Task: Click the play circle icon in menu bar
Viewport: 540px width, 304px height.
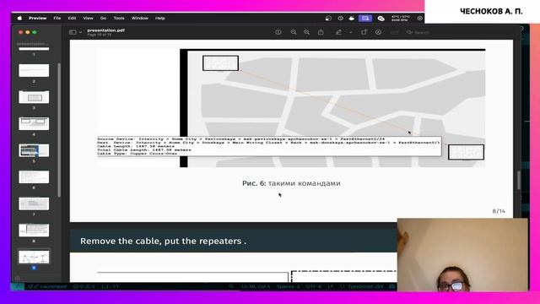Action: [x=420, y=19]
